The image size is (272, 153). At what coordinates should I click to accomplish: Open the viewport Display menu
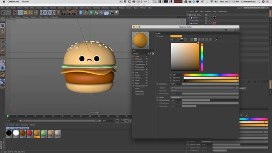click(x=26, y=17)
